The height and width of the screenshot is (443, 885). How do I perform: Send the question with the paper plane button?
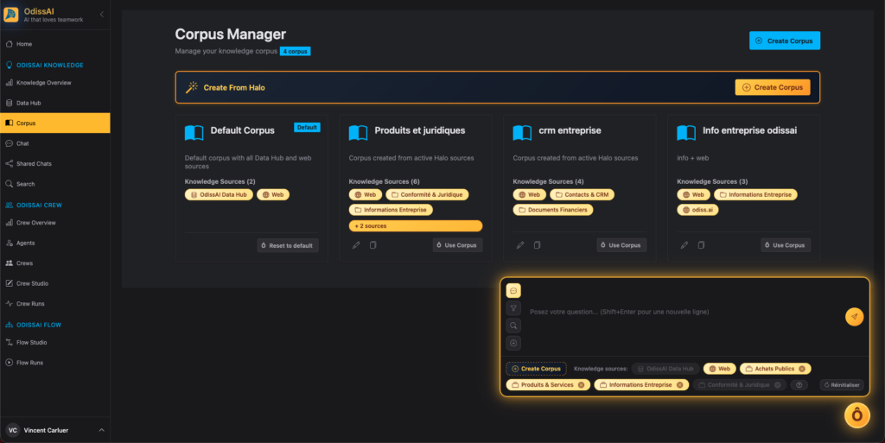854,317
